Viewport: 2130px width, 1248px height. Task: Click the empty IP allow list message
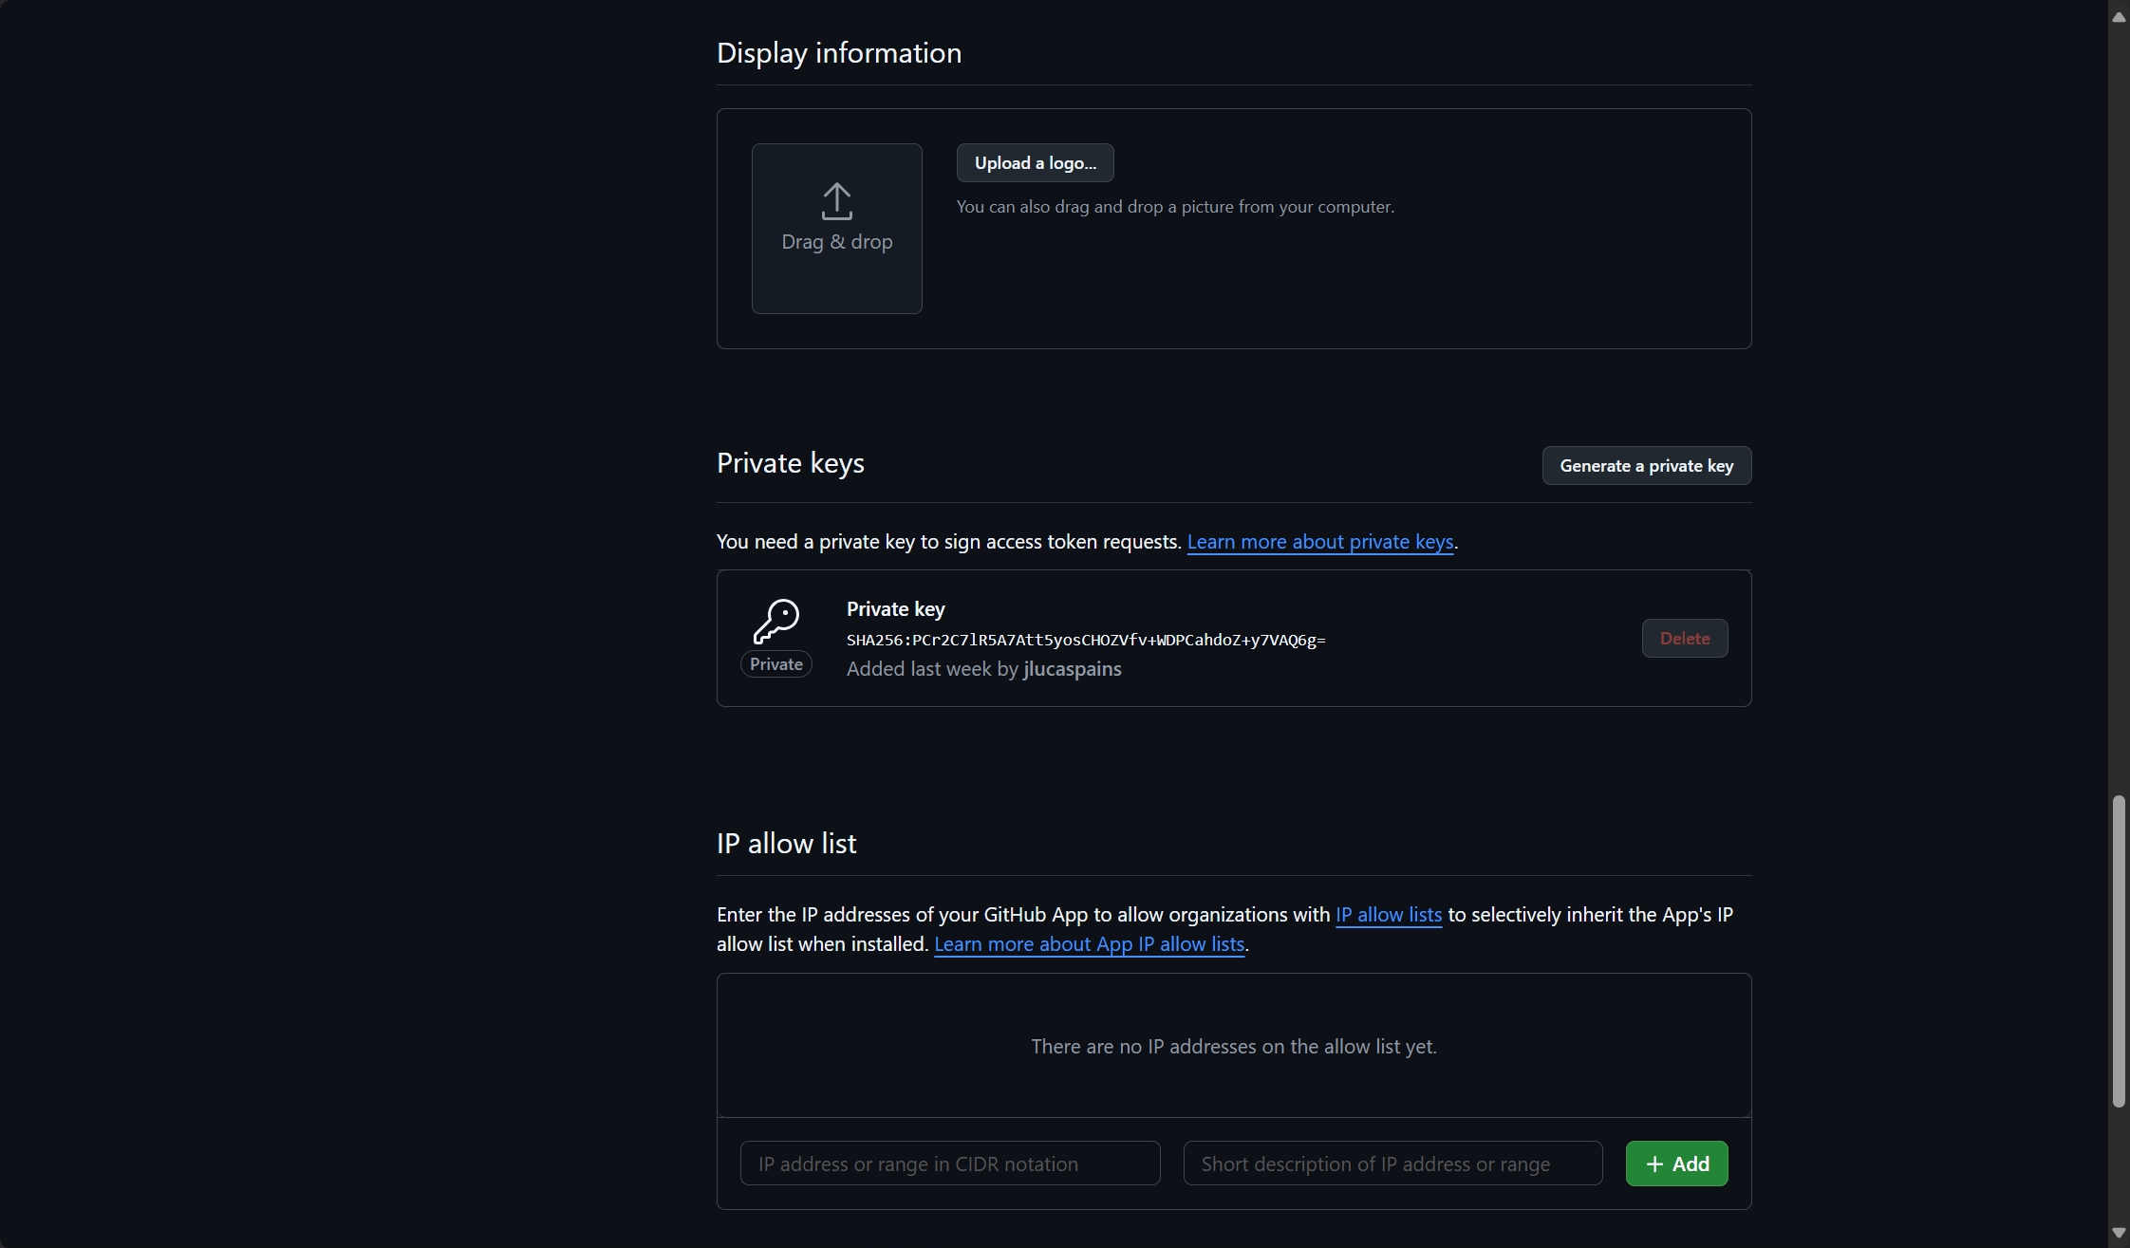tap(1233, 1047)
